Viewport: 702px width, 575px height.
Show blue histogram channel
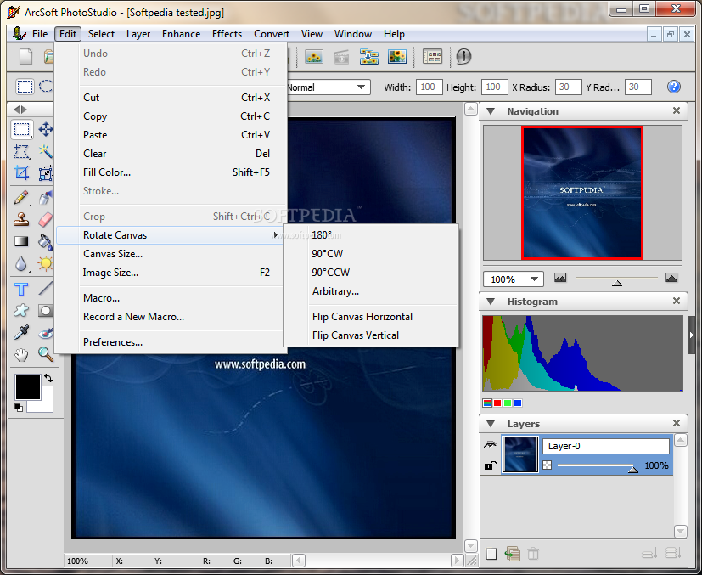point(518,403)
